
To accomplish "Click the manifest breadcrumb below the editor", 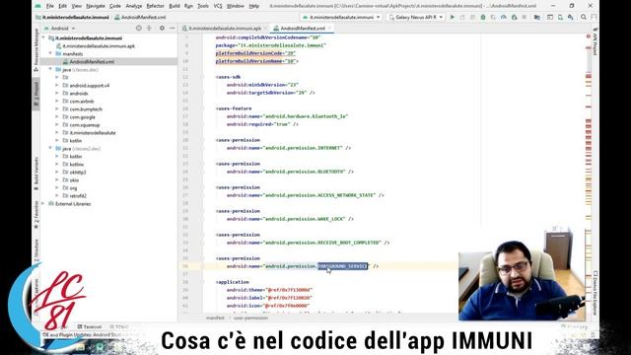I will pos(215,318).
